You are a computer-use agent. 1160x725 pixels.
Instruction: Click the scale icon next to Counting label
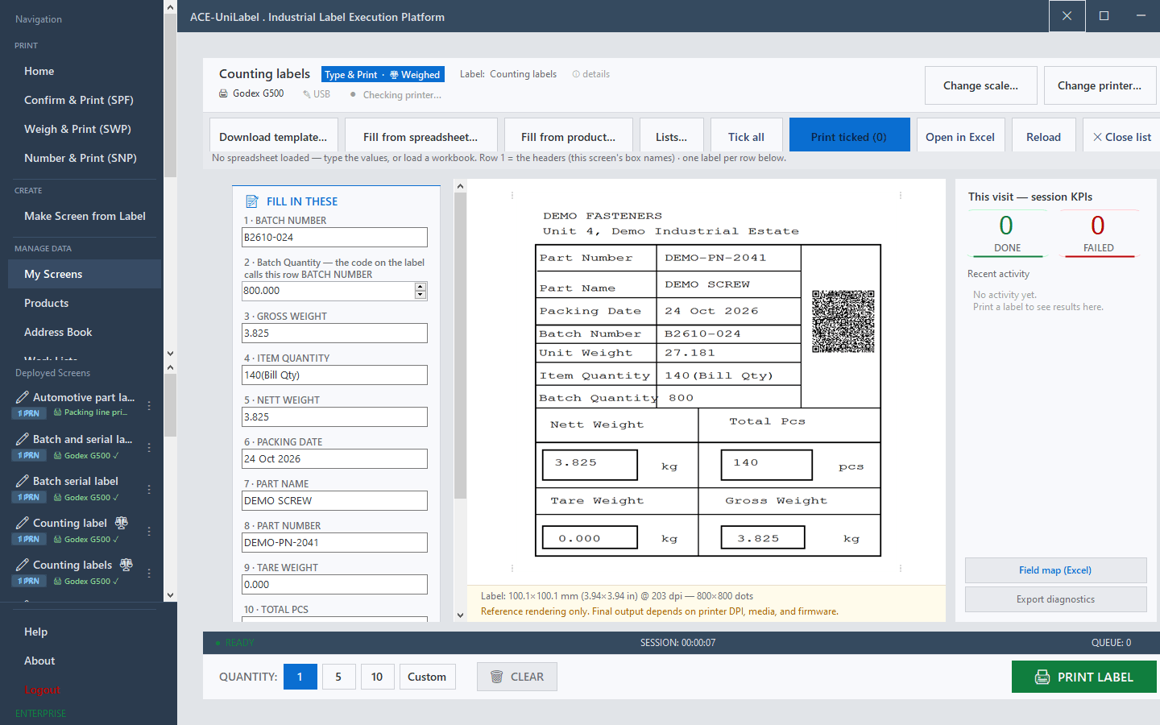122,523
